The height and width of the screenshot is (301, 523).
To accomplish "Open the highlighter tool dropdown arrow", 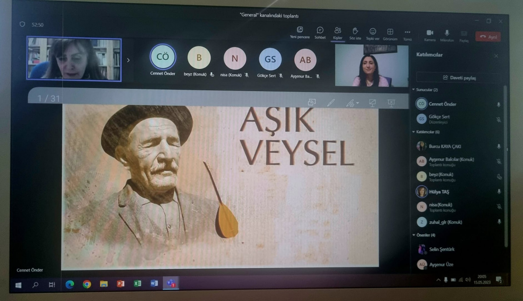I will 357,103.
